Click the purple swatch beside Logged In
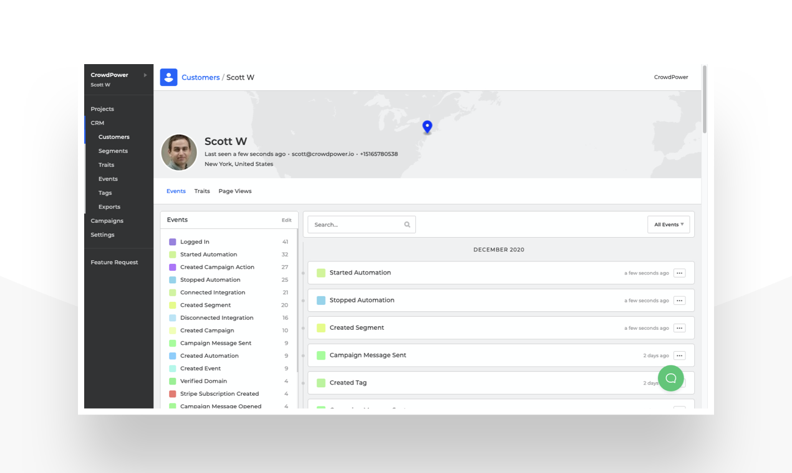The height and width of the screenshot is (473, 792). point(173,242)
